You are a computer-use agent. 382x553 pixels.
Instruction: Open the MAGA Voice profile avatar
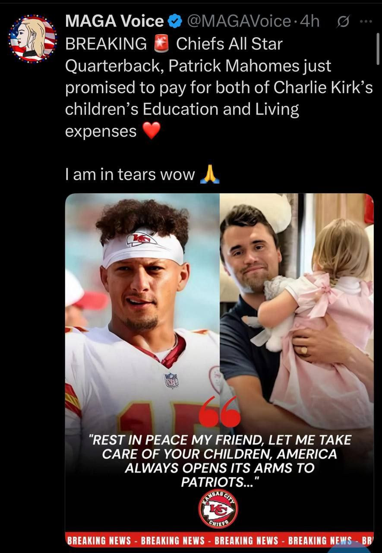[x=33, y=38]
